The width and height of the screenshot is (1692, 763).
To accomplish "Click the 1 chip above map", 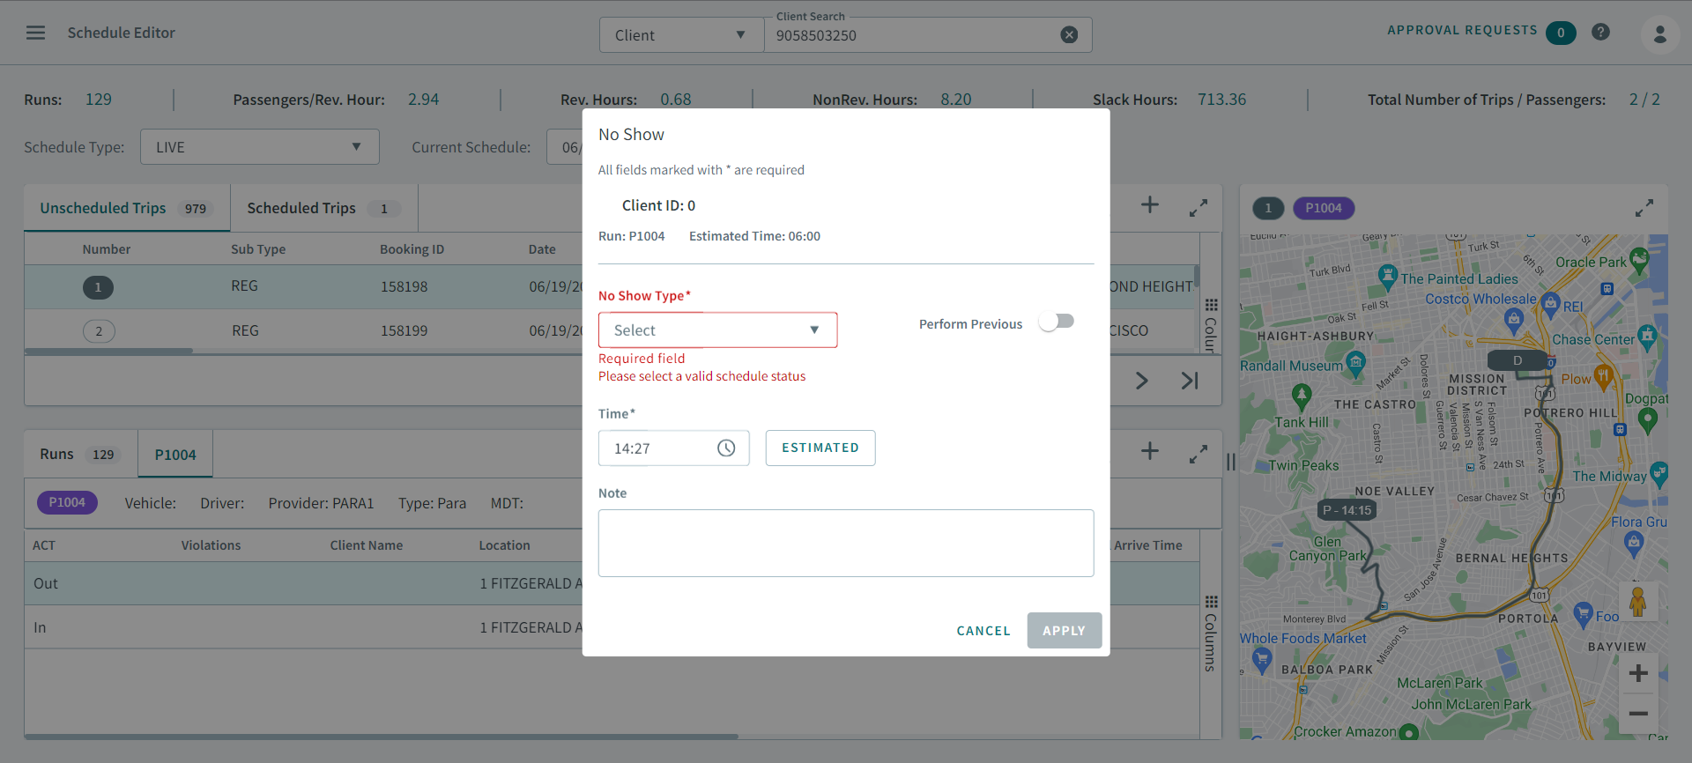I will [1268, 208].
